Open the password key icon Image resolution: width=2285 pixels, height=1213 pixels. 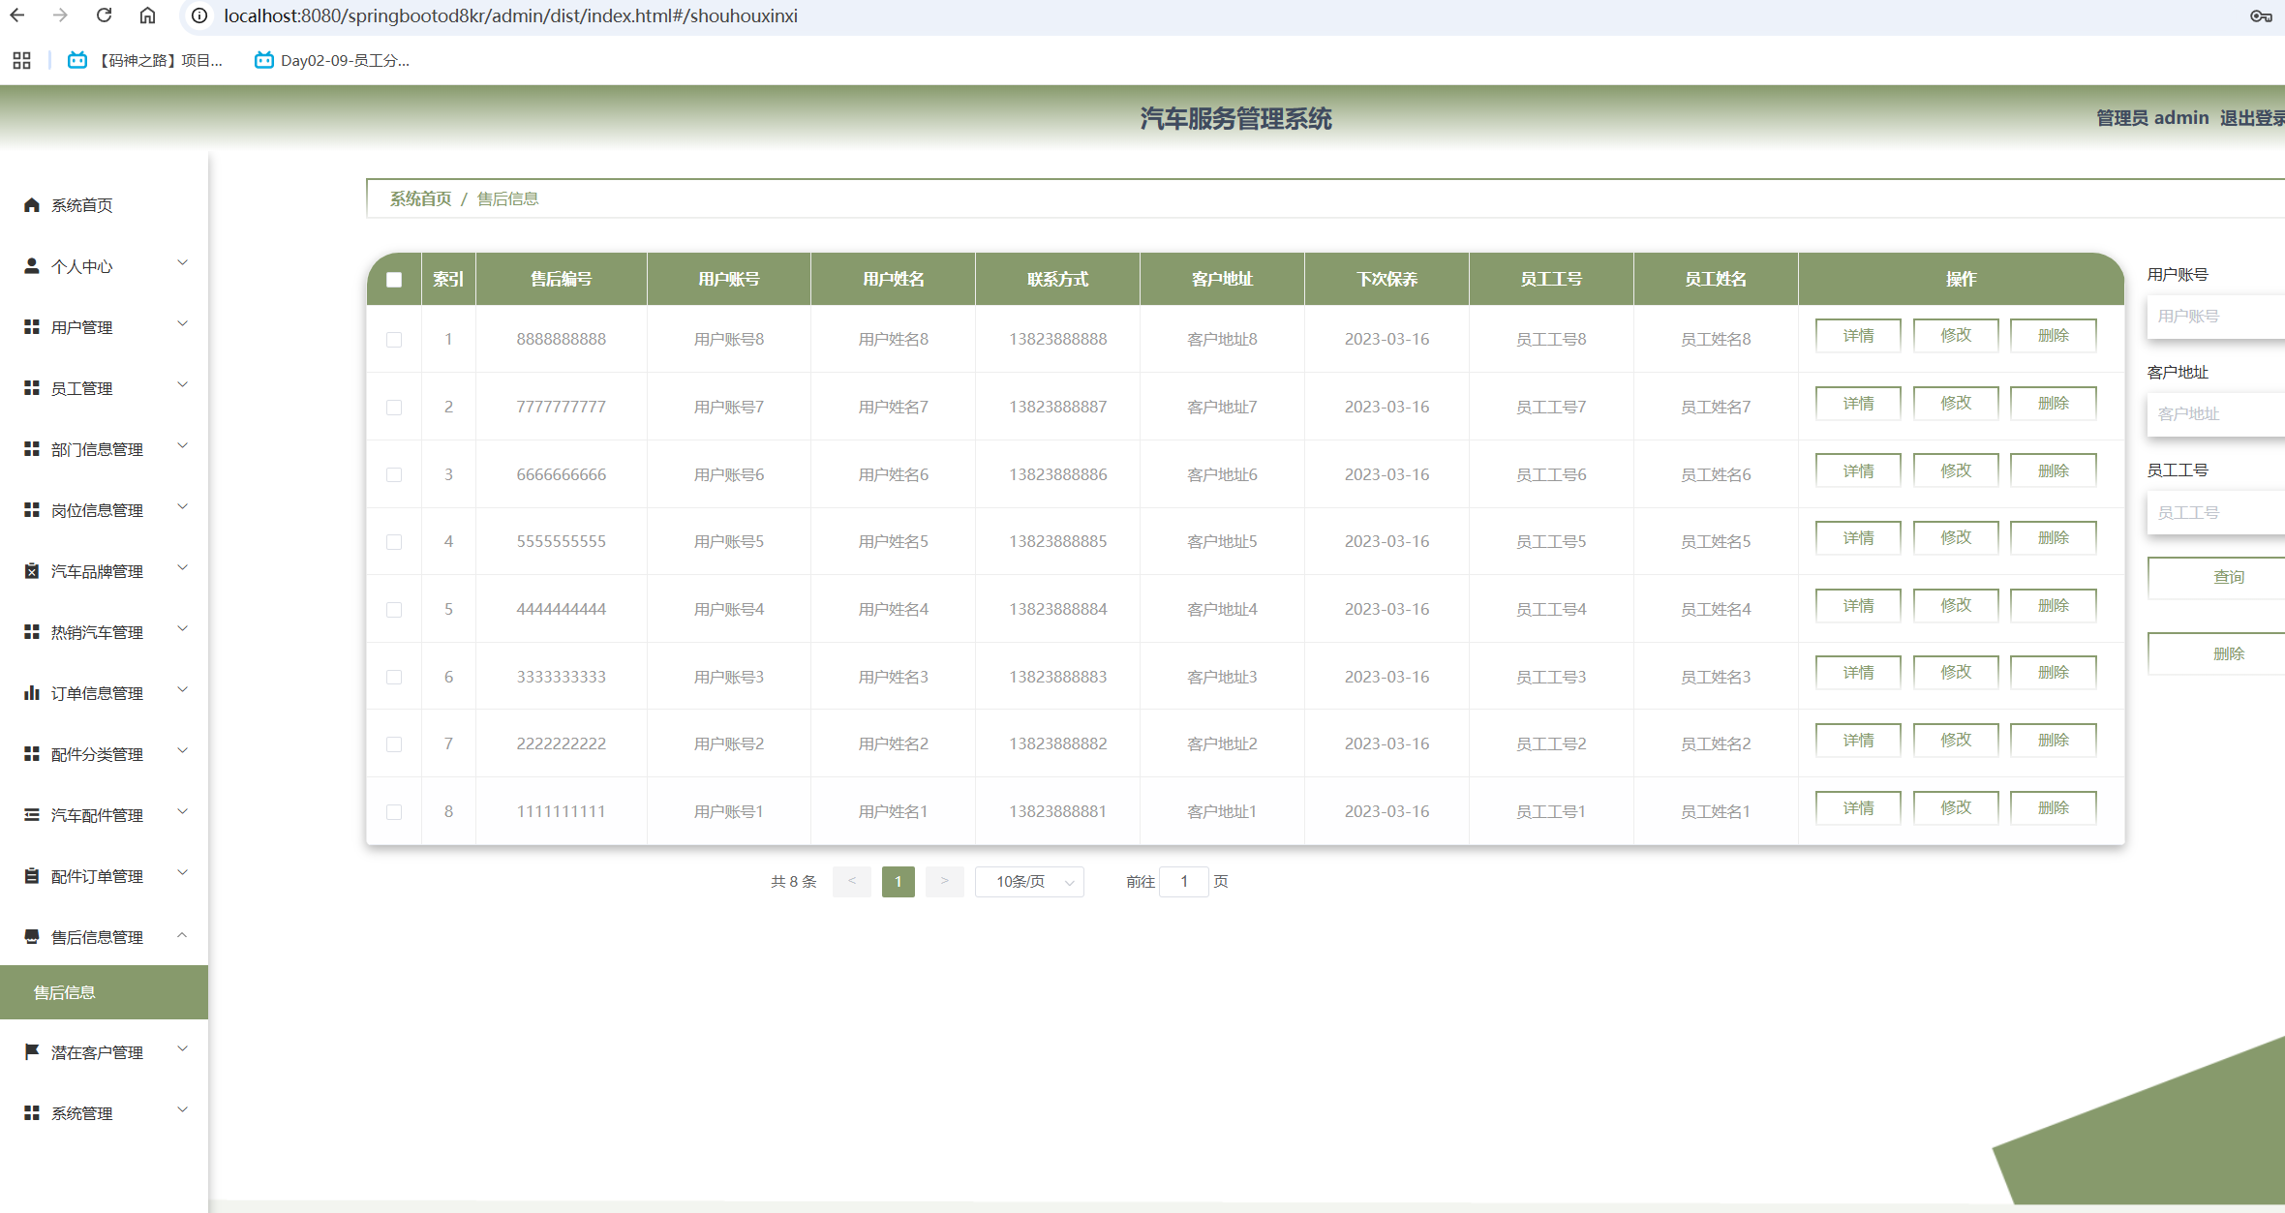pos(2261,15)
